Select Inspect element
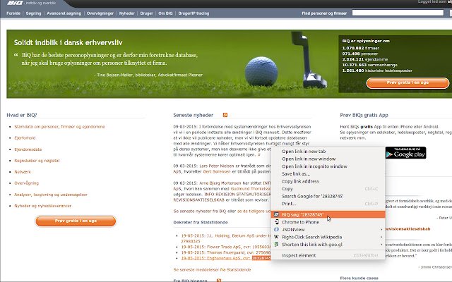This screenshot has width=452, height=282. pos(328,255)
